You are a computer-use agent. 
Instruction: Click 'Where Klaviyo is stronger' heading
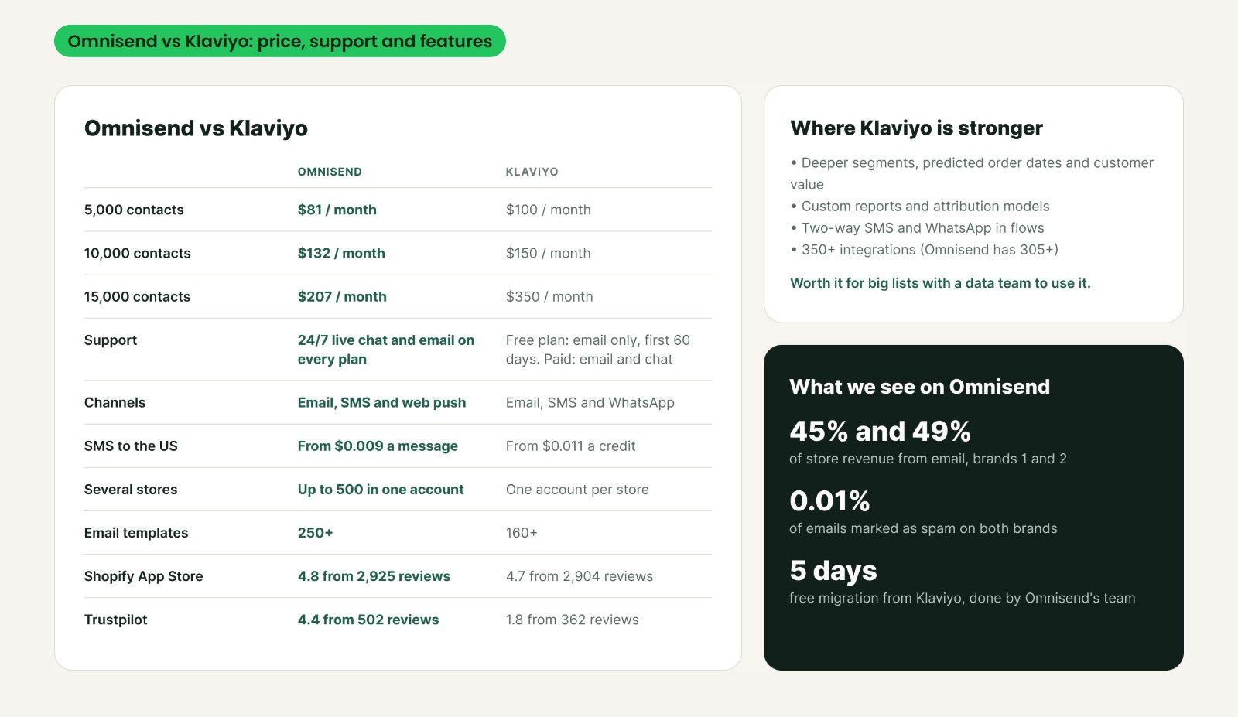click(x=916, y=128)
